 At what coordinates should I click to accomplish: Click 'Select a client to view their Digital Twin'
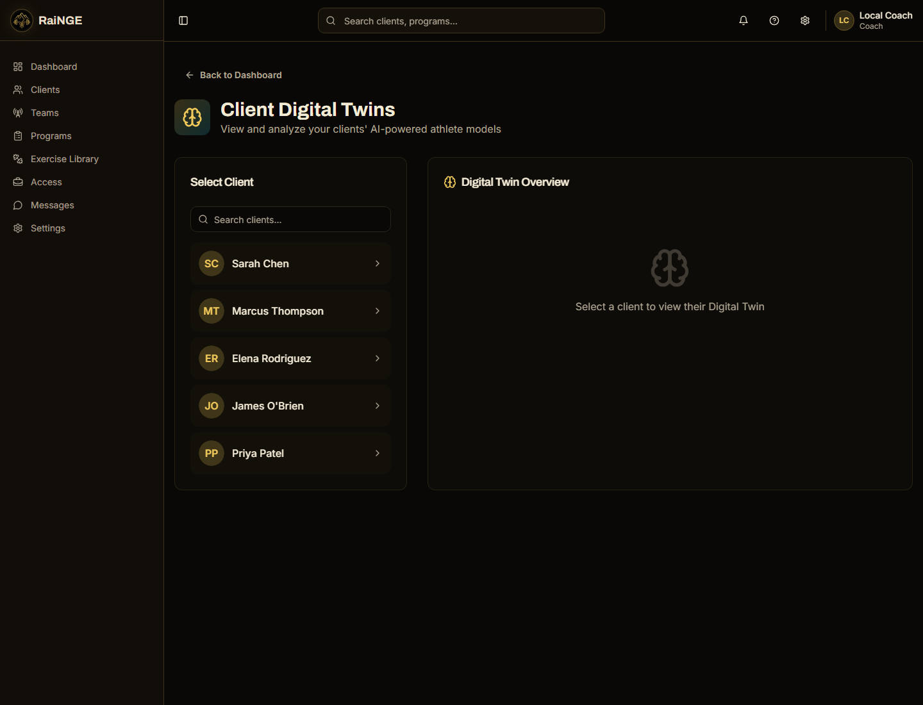coord(670,306)
